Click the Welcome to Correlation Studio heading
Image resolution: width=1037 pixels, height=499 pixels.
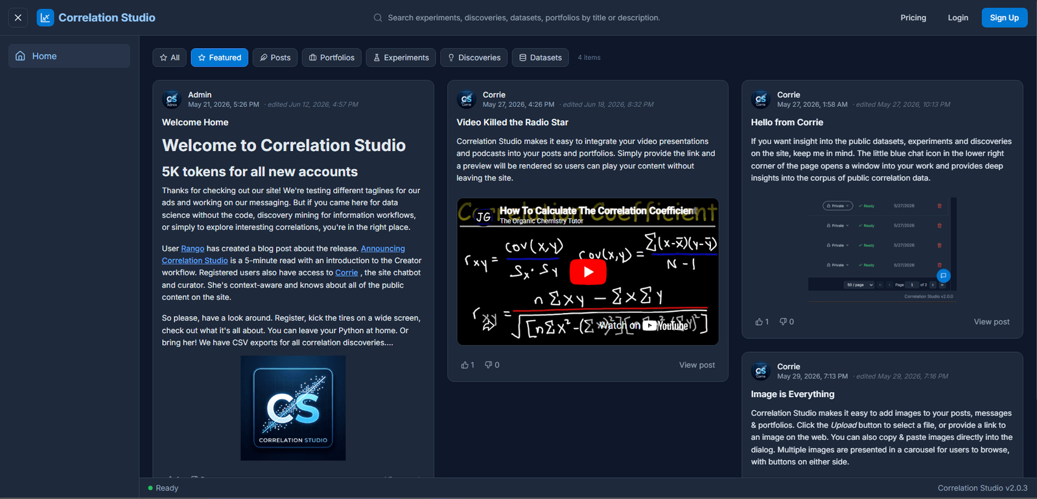284,145
